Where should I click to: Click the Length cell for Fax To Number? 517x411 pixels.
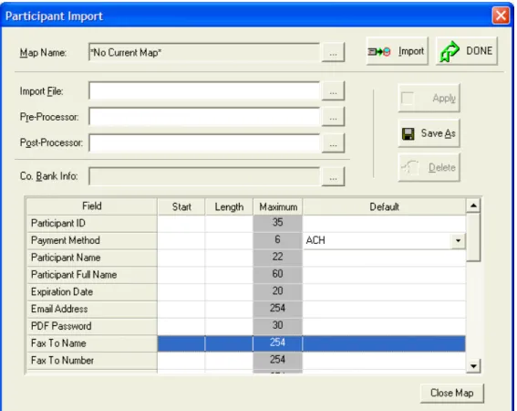[229, 361]
